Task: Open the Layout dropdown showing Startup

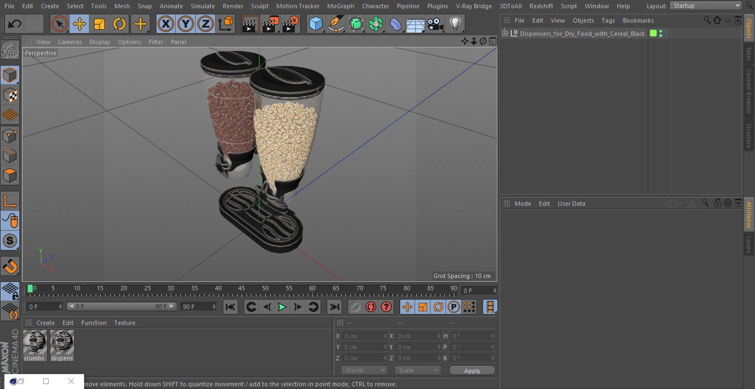Action: pyautogui.click(x=706, y=6)
